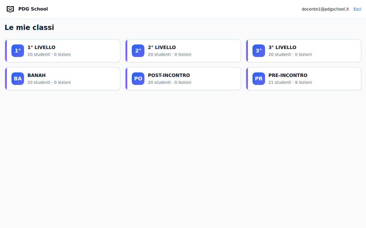Open the 2° LIVELLO class title
This screenshot has height=228, width=366.
(162, 47)
